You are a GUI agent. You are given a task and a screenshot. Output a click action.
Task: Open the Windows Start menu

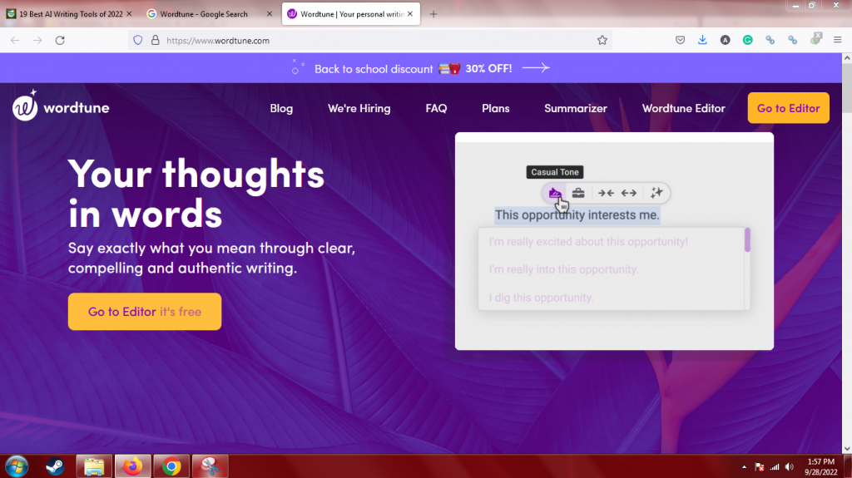(17, 466)
